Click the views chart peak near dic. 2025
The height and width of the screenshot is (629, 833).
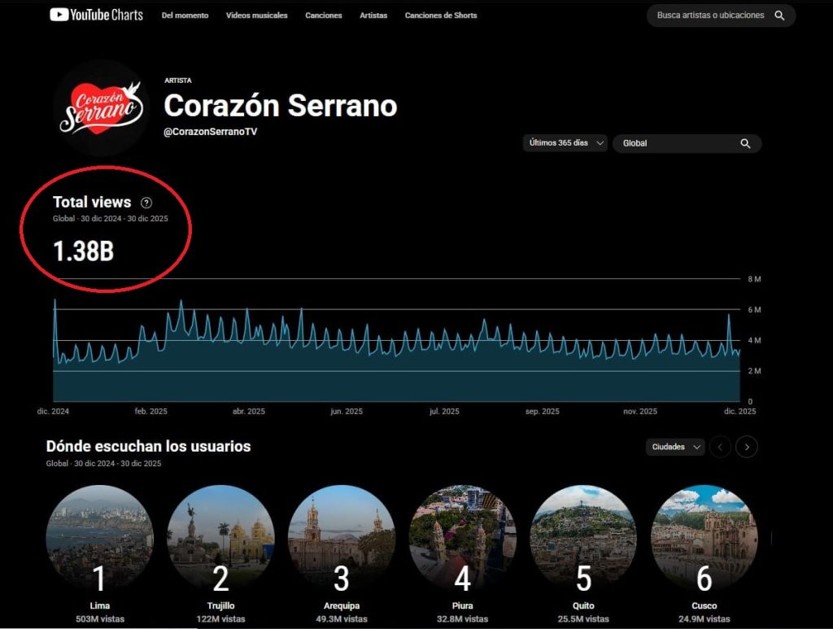point(729,315)
